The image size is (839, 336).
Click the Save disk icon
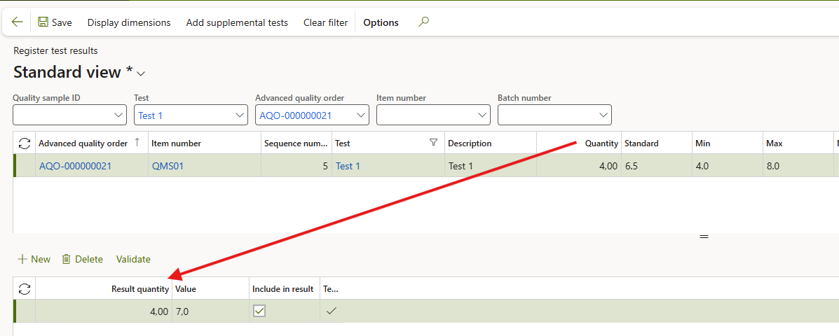[43, 22]
